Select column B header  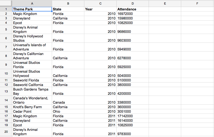click(x=68, y=3)
